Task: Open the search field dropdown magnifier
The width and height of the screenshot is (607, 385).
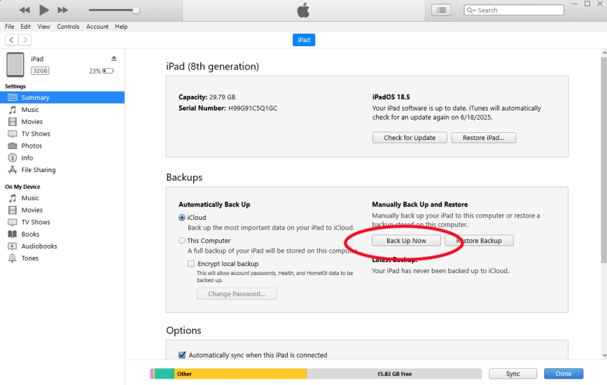Action: [472, 10]
